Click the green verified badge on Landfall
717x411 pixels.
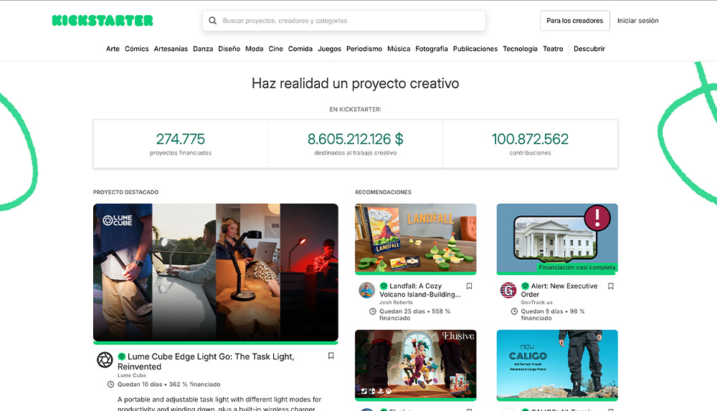pyautogui.click(x=384, y=286)
